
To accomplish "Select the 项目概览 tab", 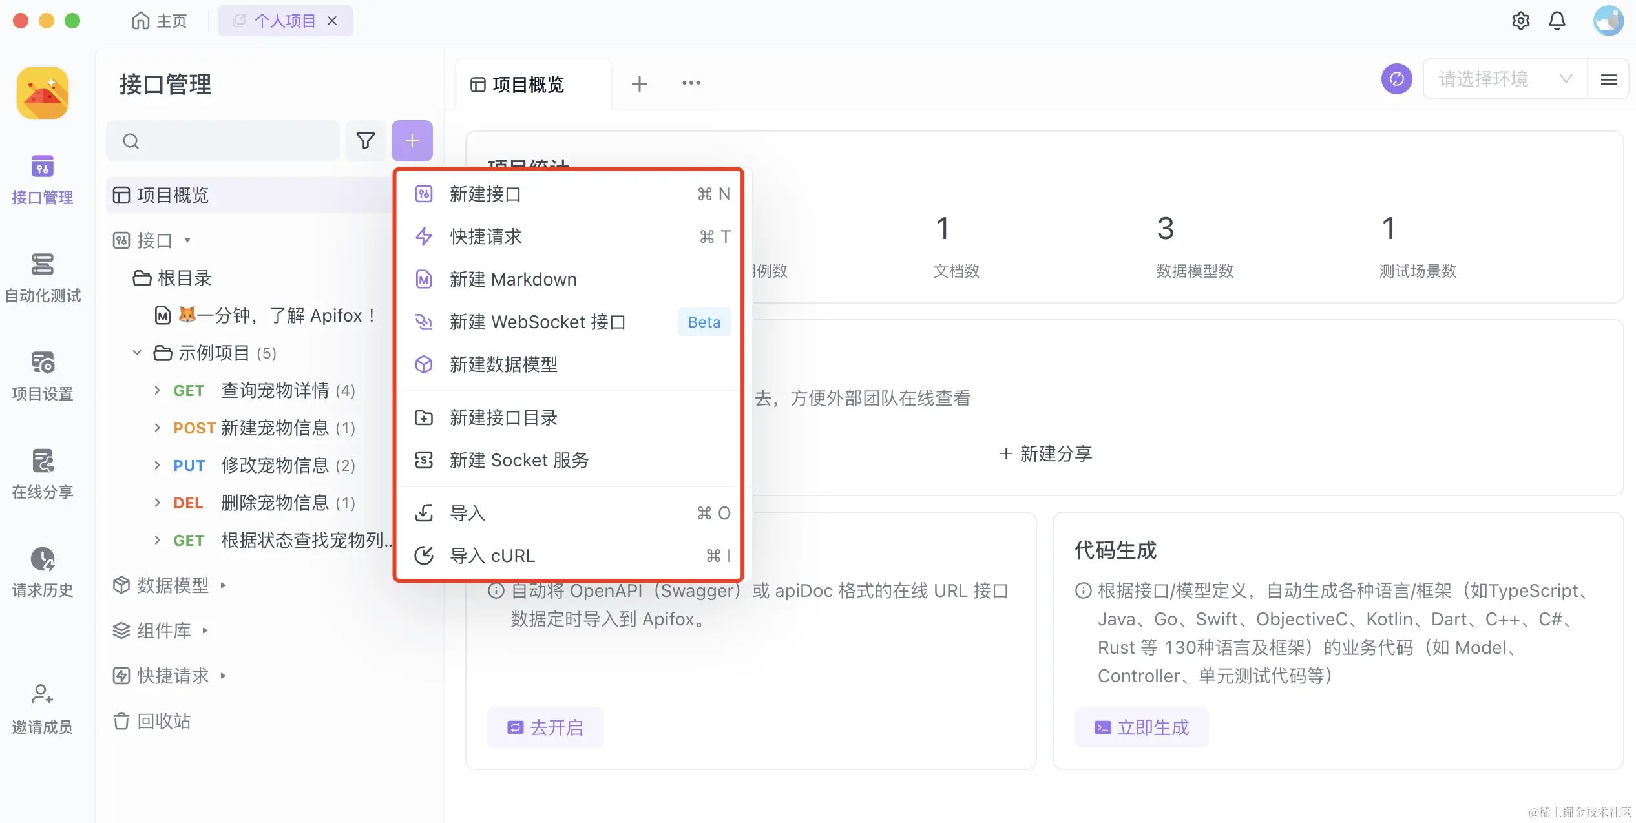I will click(x=534, y=84).
